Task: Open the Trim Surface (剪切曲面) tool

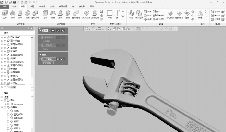Action: tap(170, 14)
